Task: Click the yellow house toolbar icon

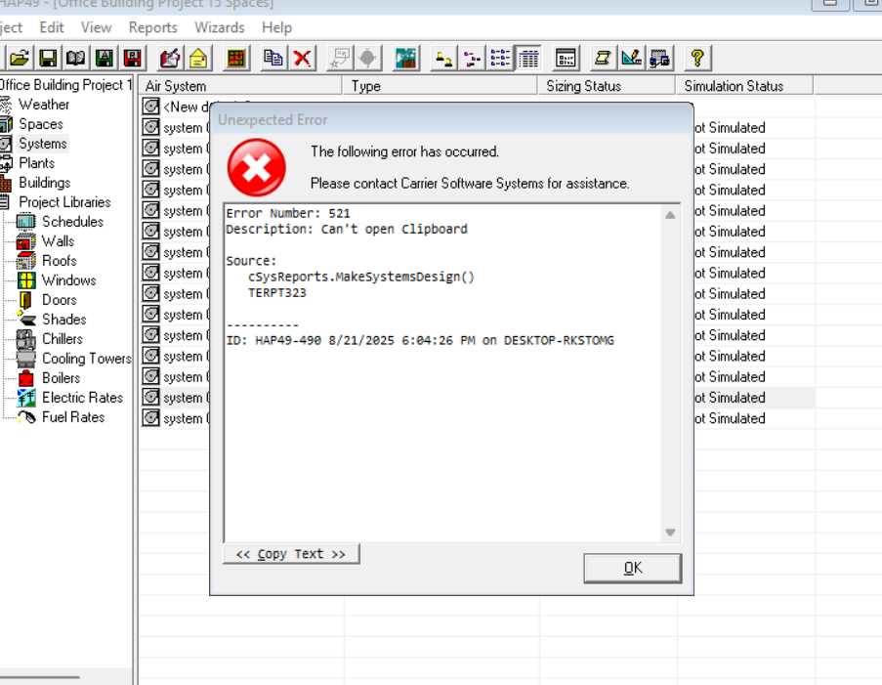Action: (x=198, y=58)
